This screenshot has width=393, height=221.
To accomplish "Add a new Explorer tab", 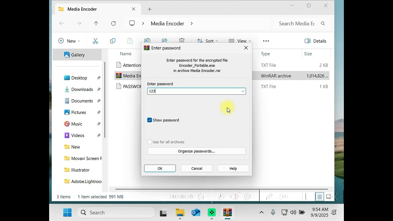I will point(150,9).
